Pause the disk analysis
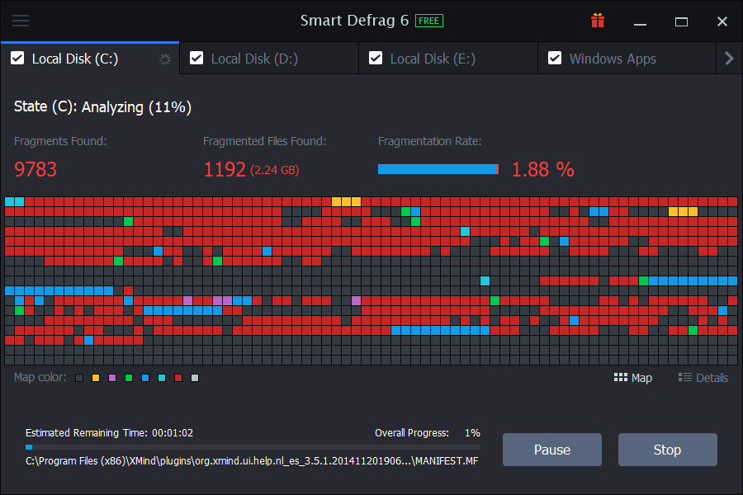 pyautogui.click(x=552, y=450)
